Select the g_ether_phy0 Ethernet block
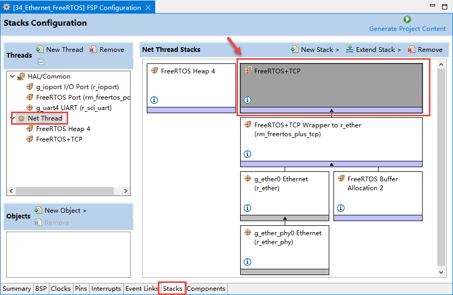 [x=285, y=250]
